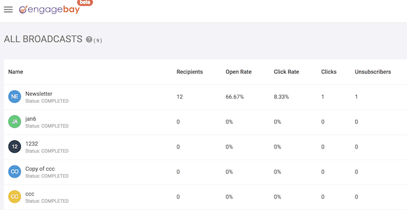Select the blue CO avatar
Screen dimensions: 407x210
pos(14,171)
